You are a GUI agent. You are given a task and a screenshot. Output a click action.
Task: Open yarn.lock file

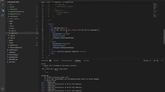[12, 62]
